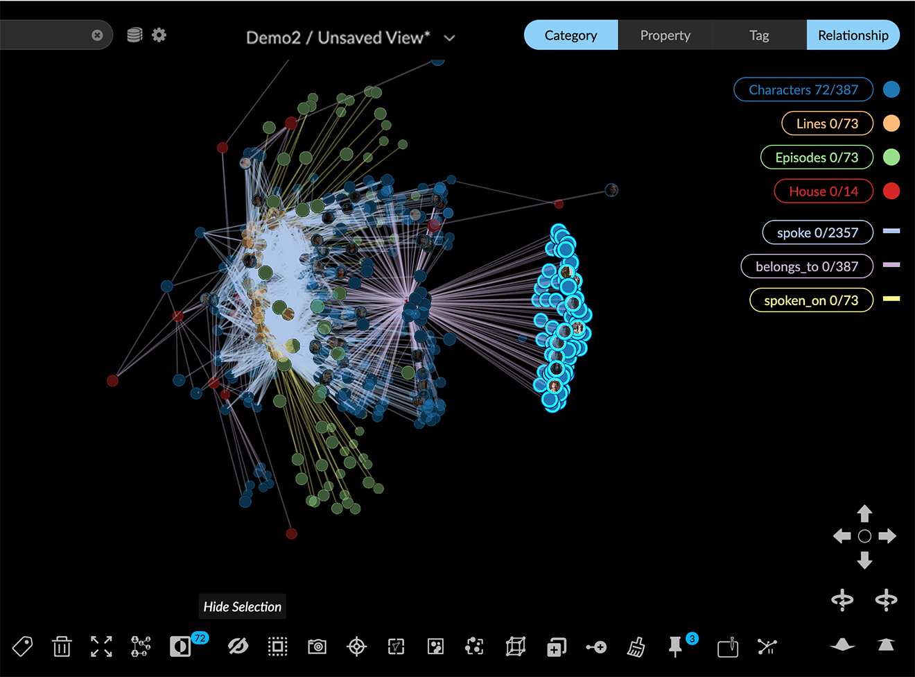Click the crosshair target icon

click(357, 646)
